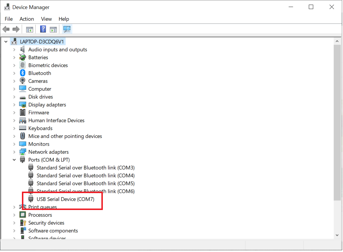Select Standard Serial over Bluetooth link (COM3)

point(85,168)
